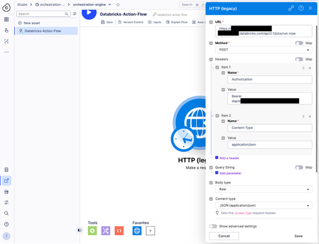Open the help icon in left sidebar
The image size is (319, 244).
tap(6, 224)
